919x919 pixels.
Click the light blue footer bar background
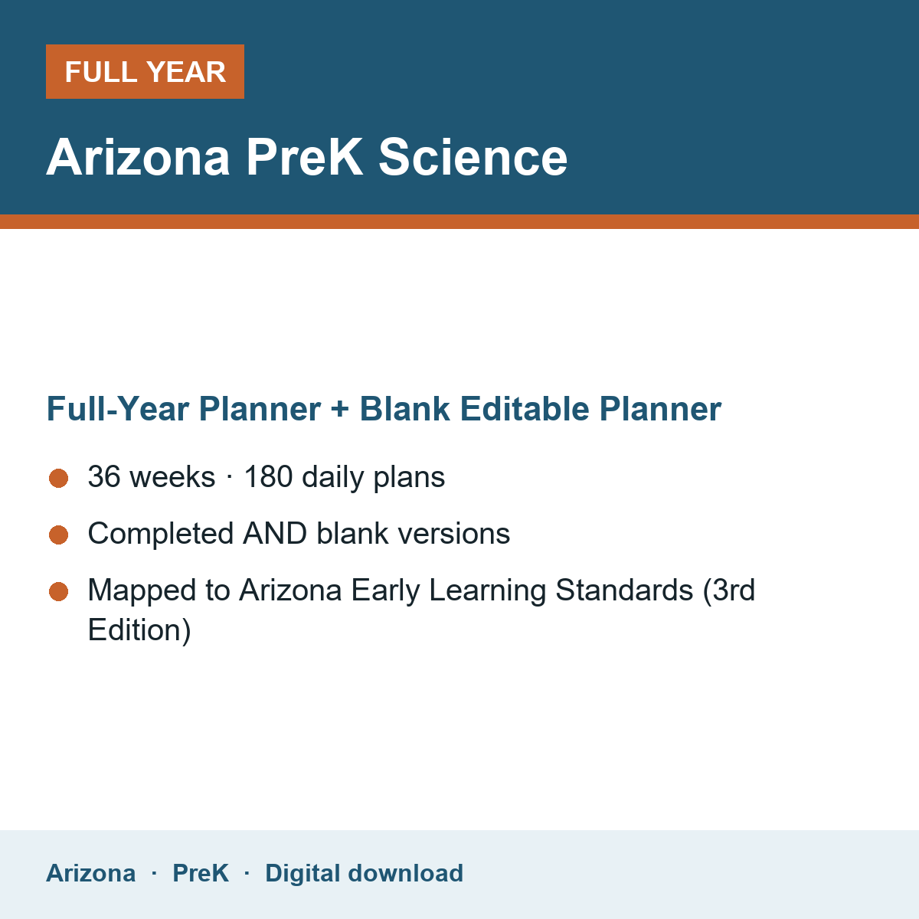(x=689, y=875)
